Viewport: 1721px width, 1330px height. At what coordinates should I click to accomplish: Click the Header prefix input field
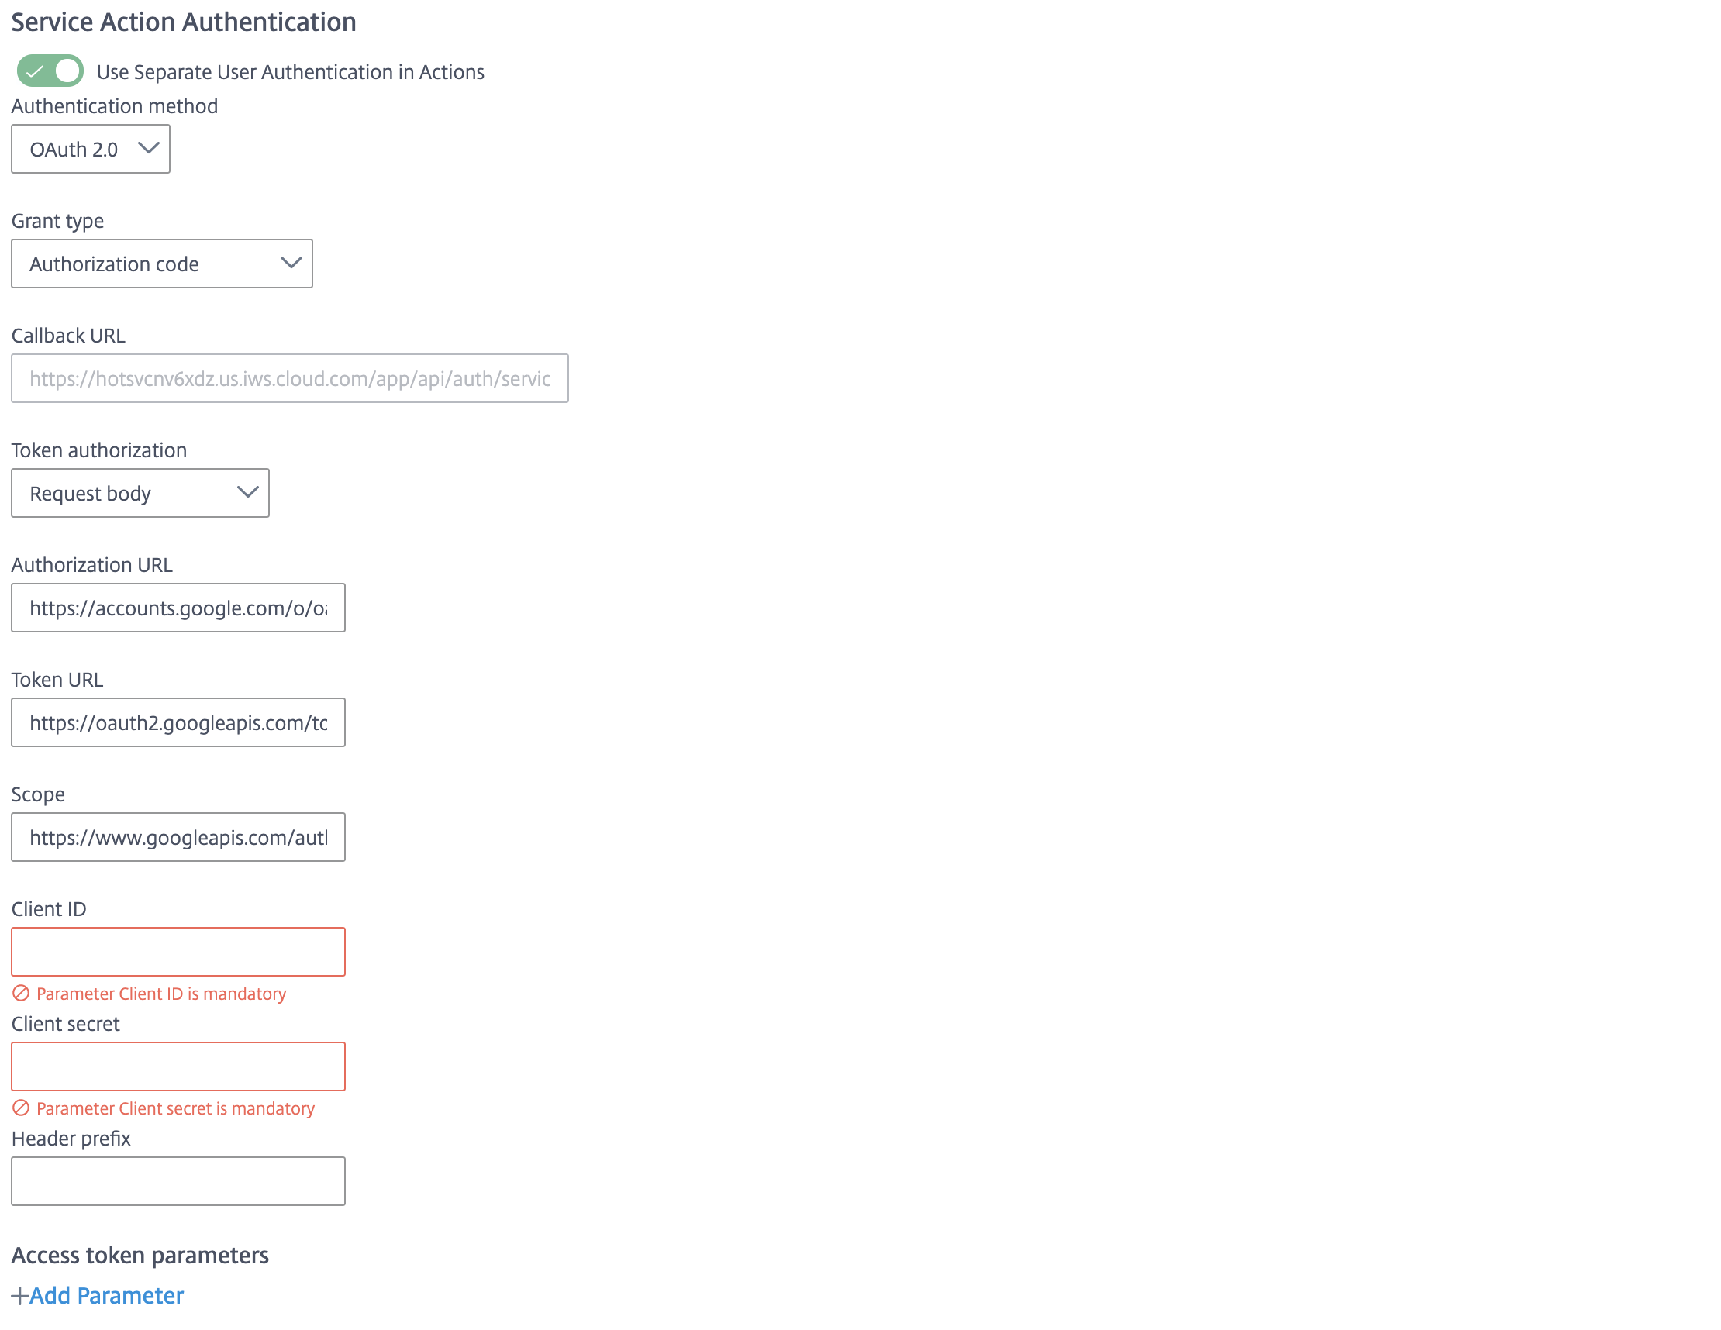point(179,1180)
